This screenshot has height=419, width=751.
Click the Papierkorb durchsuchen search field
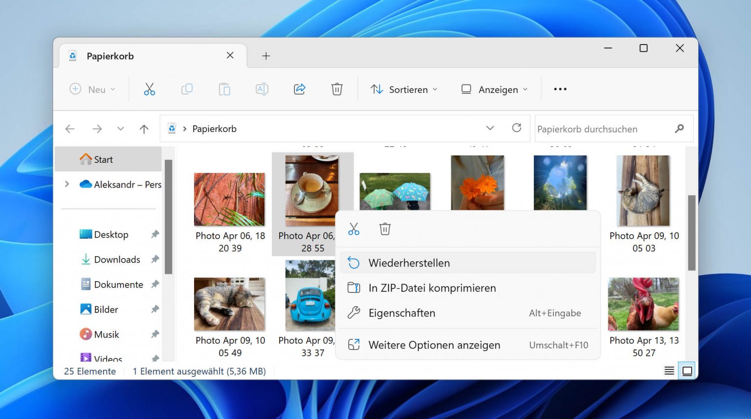point(604,129)
